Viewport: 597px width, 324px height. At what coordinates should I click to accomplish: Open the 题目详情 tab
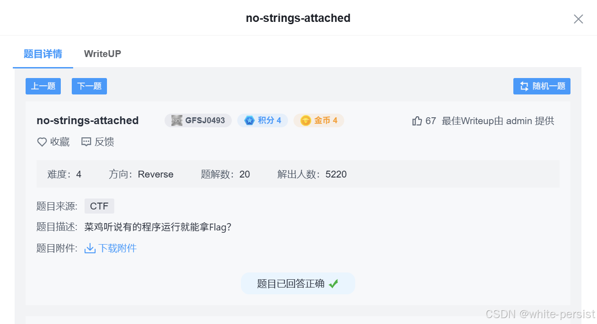point(43,53)
